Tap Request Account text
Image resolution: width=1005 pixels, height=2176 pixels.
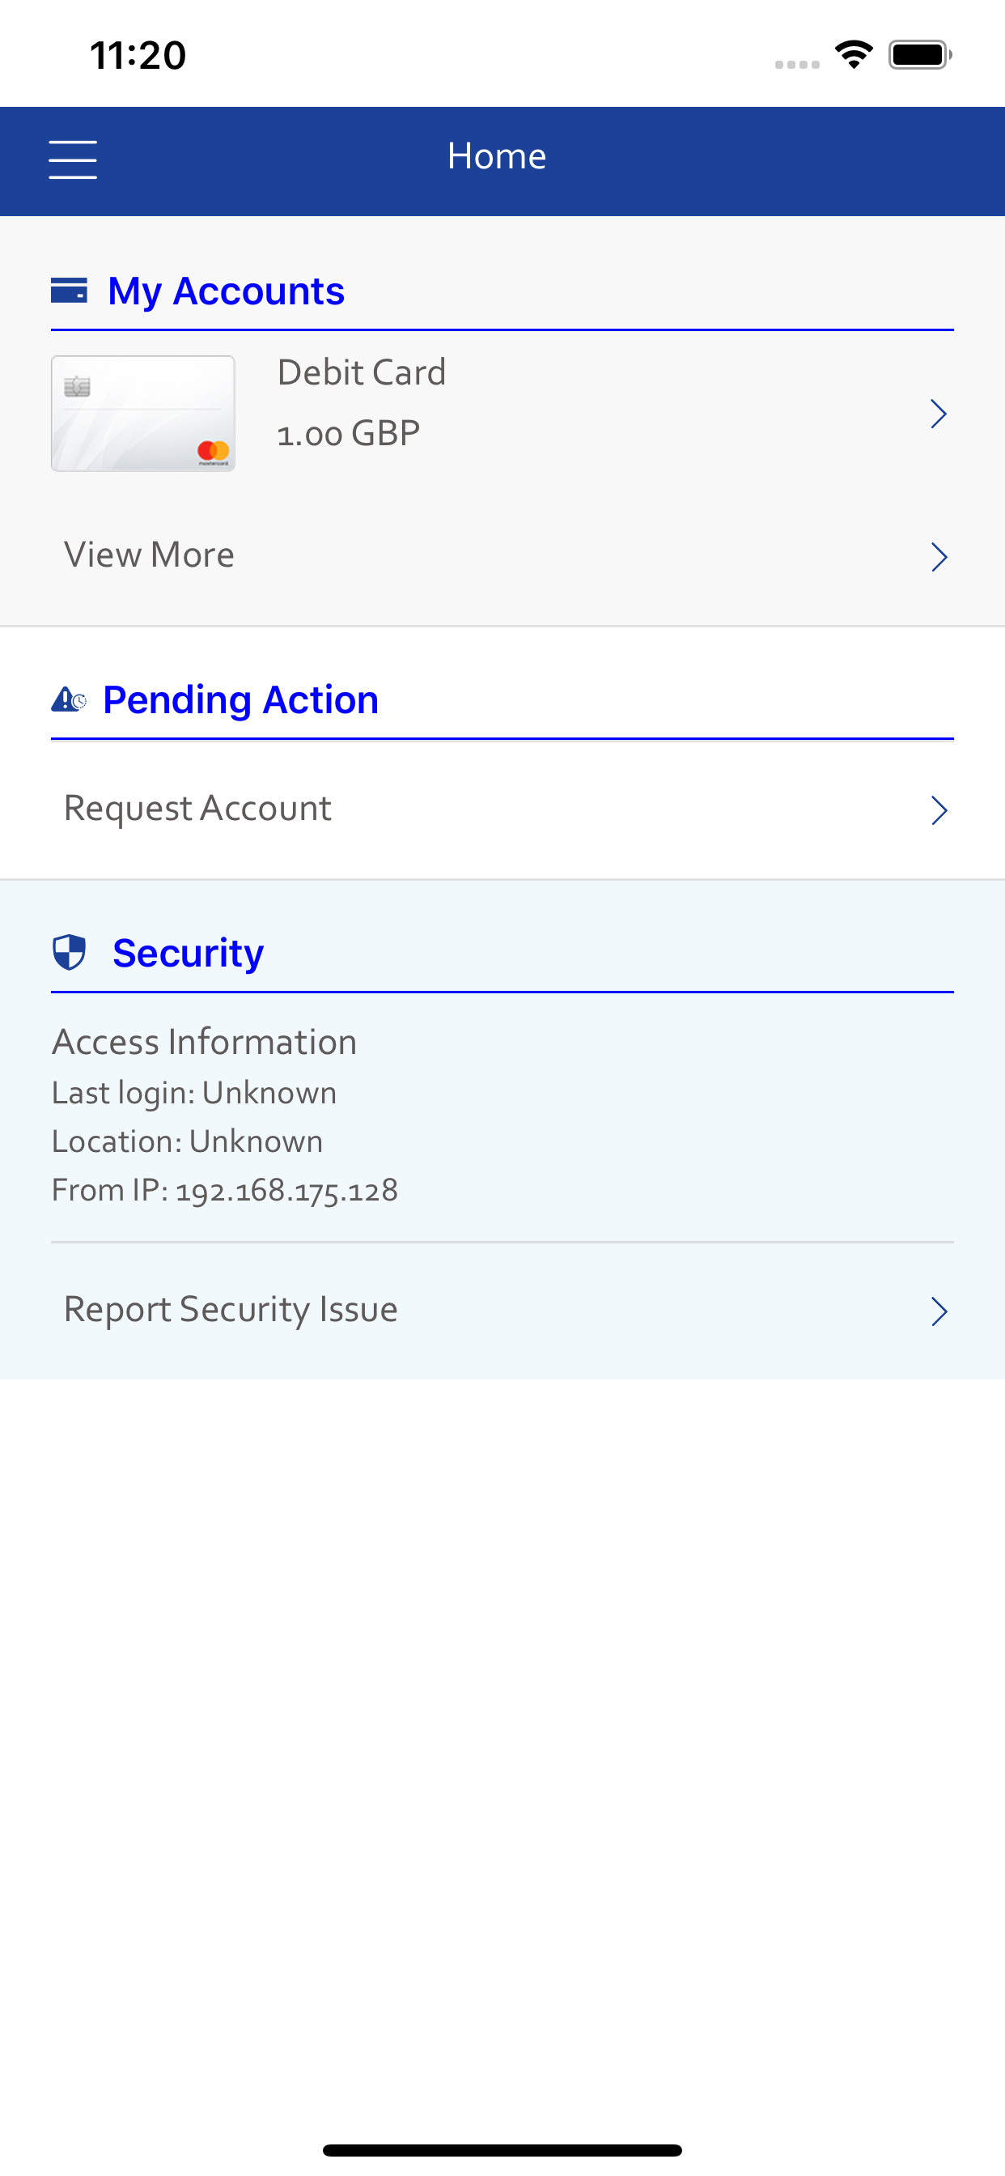197,809
